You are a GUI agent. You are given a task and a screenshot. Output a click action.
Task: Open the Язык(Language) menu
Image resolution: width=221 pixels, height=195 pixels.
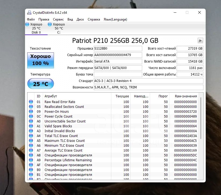tap(115, 19)
